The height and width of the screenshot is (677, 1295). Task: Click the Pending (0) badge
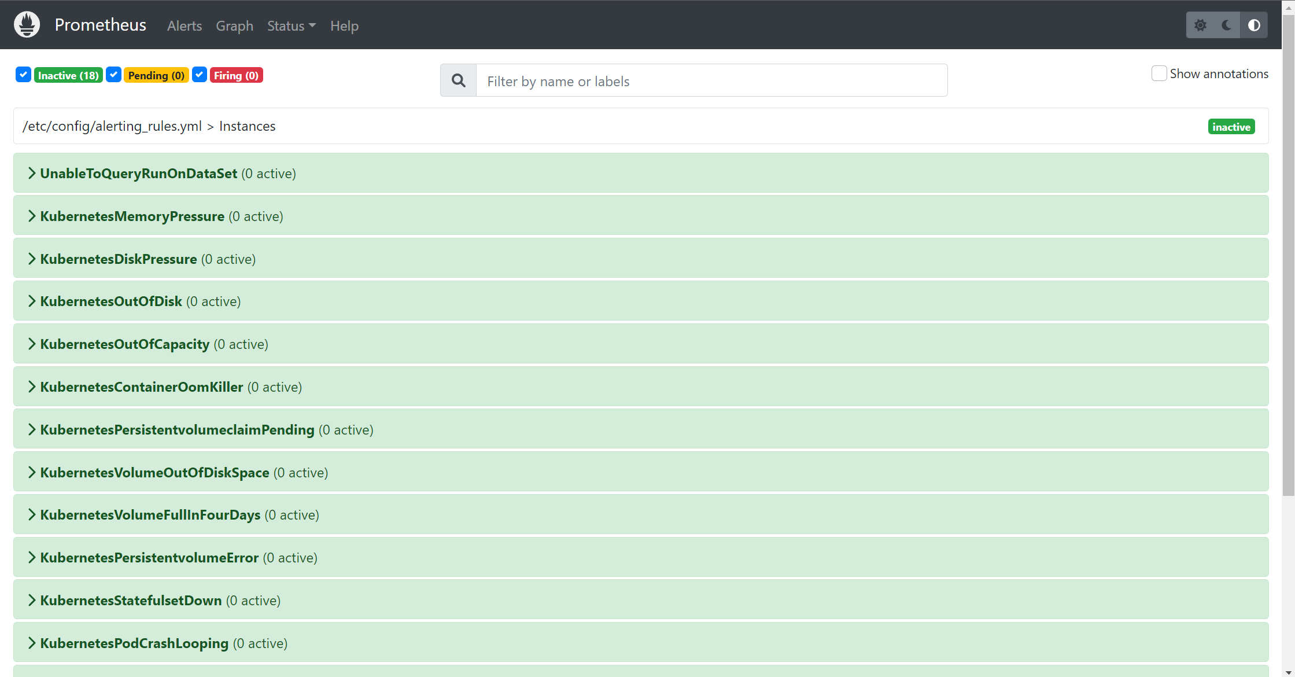click(156, 75)
